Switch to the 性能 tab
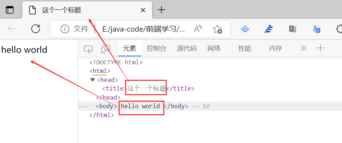 (245, 48)
